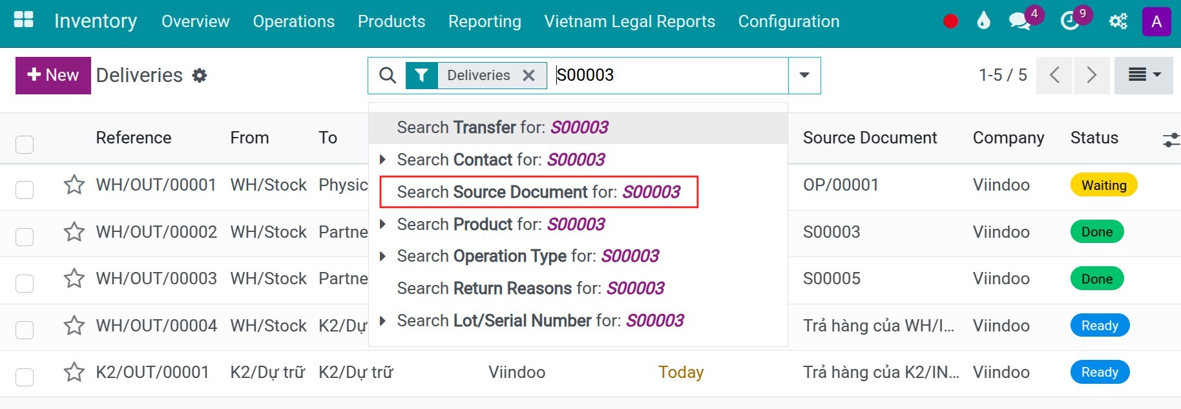Remove the Deliveries filter facet
Image resolution: width=1181 pixels, height=409 pixels.
click(528, 75)
